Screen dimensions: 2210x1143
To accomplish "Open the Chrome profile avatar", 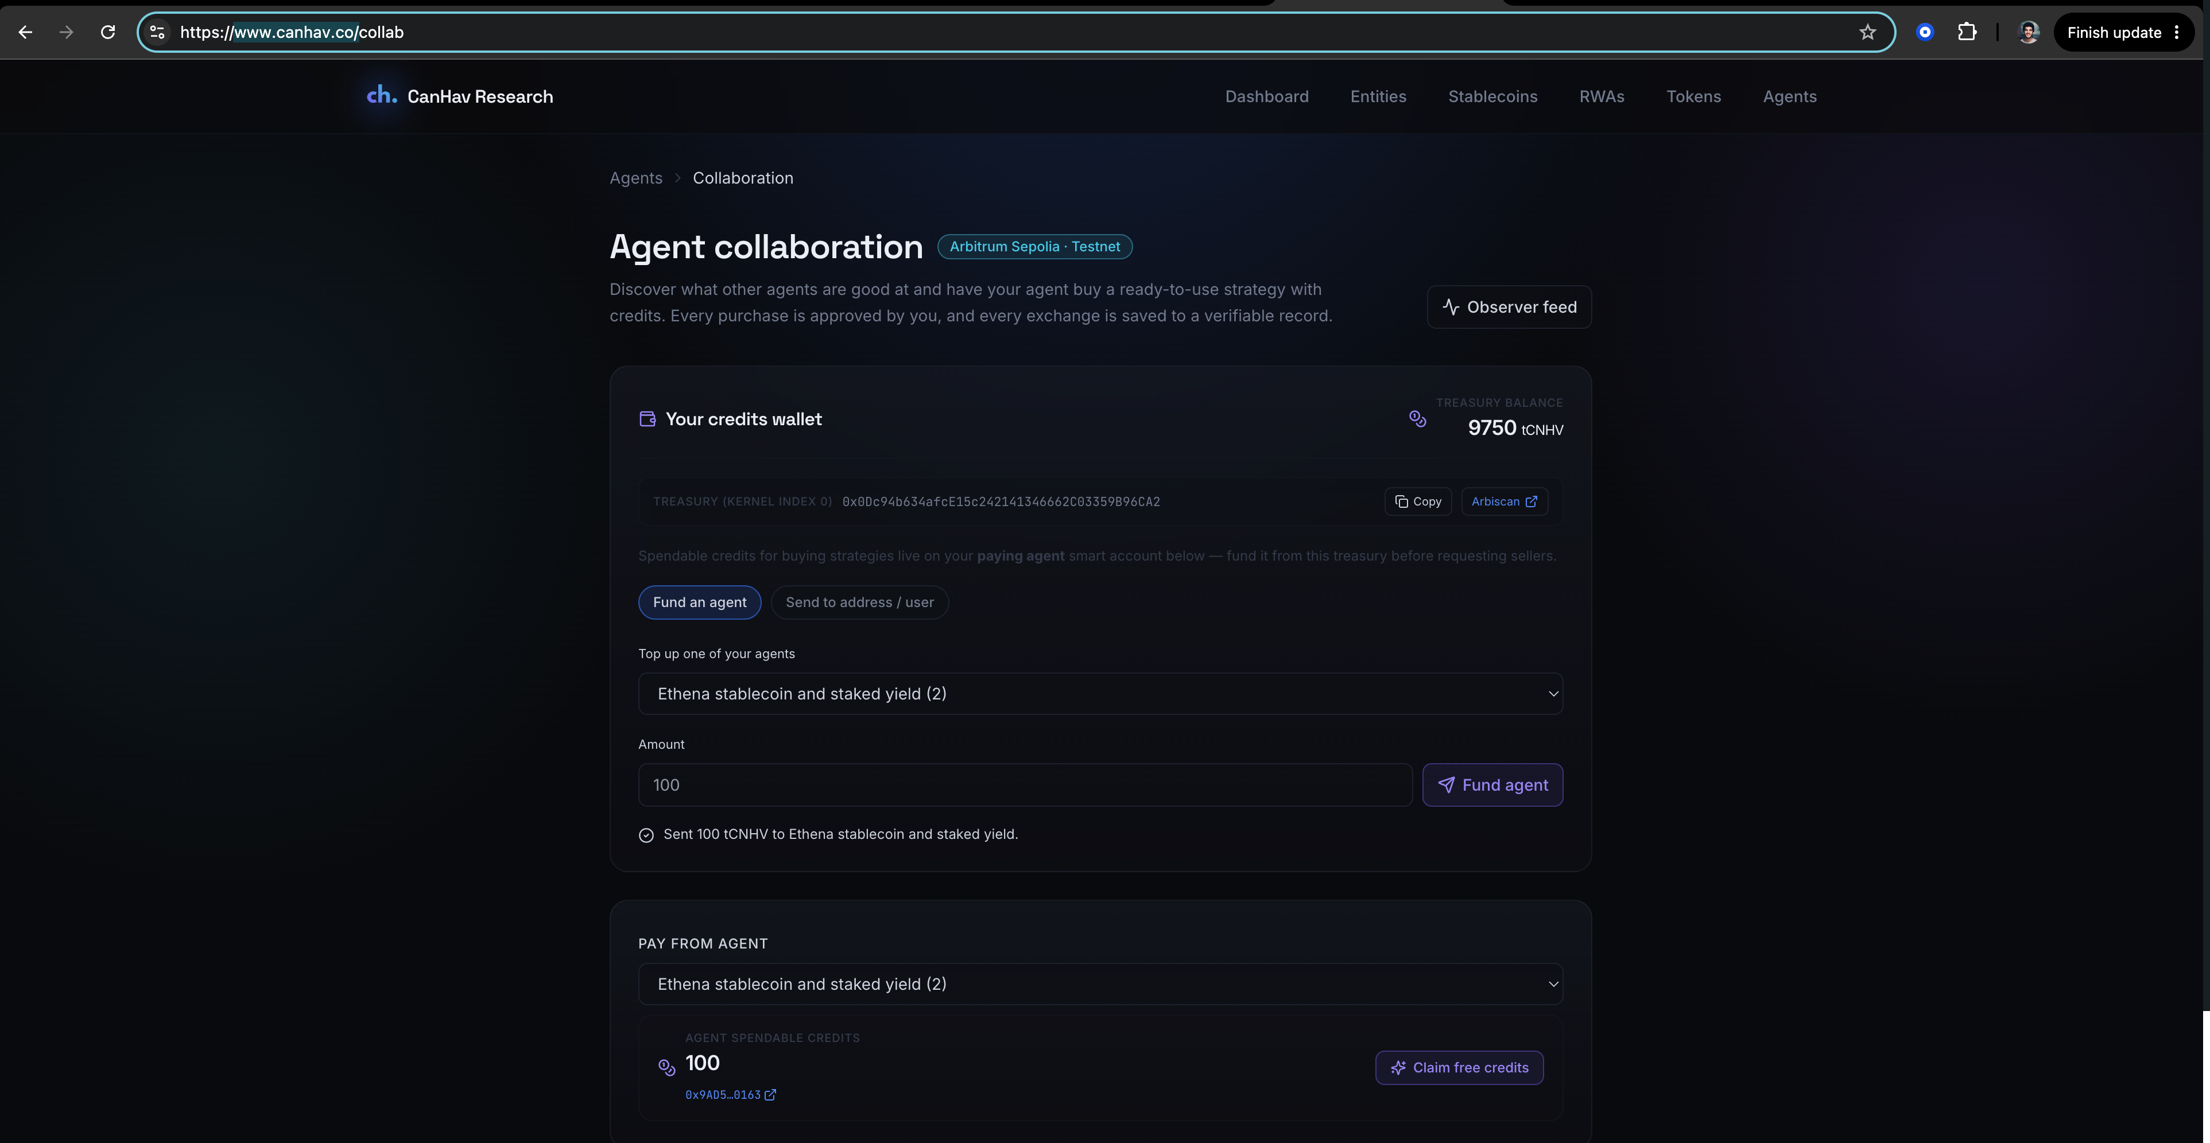I will (x=2029, y=33).
